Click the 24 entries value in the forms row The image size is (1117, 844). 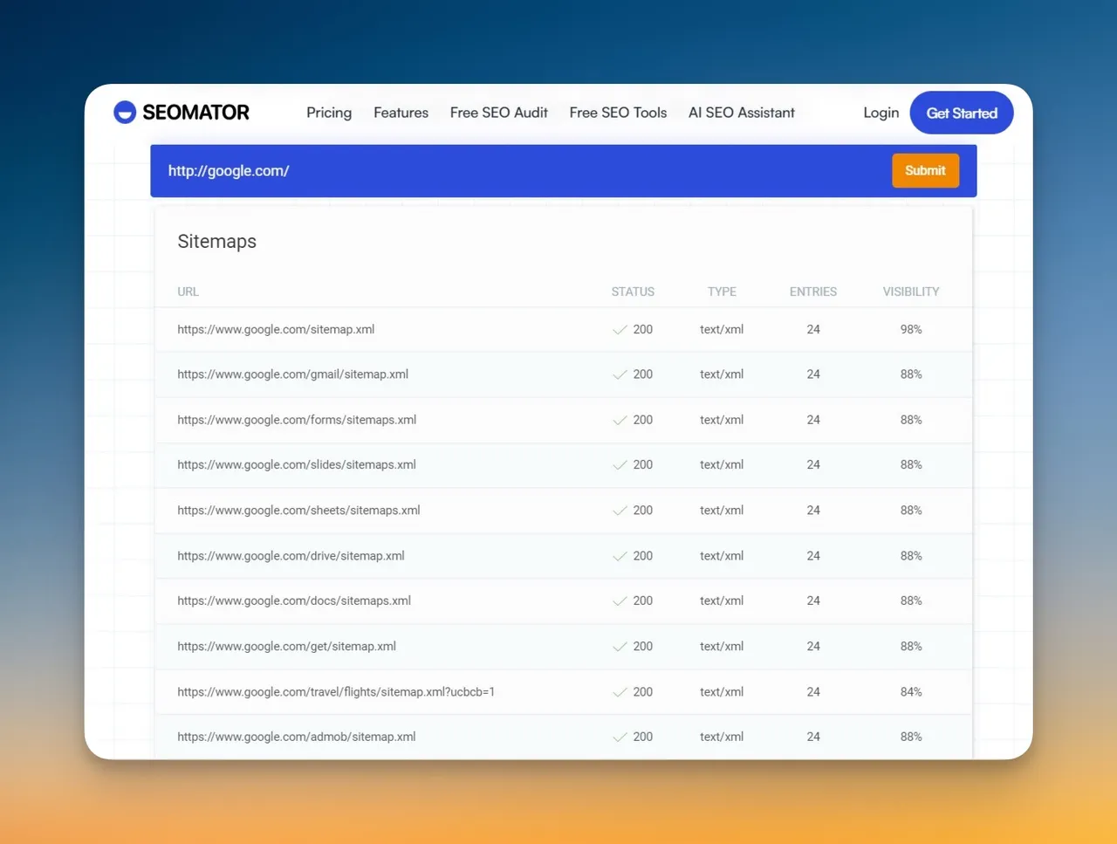(x=813, y=420)
